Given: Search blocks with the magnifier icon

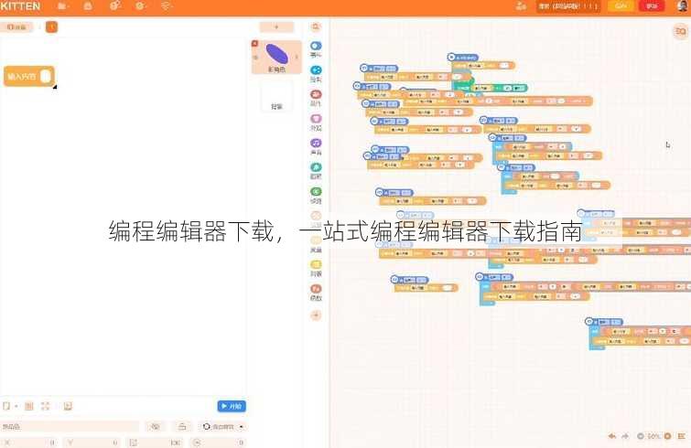Looking at the screenshot, I should (316, 27).
